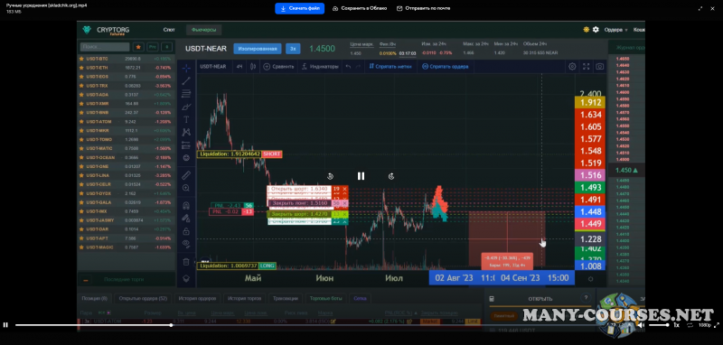Toggle Спрятать метки on chart
723x345 pixels.
390,66
